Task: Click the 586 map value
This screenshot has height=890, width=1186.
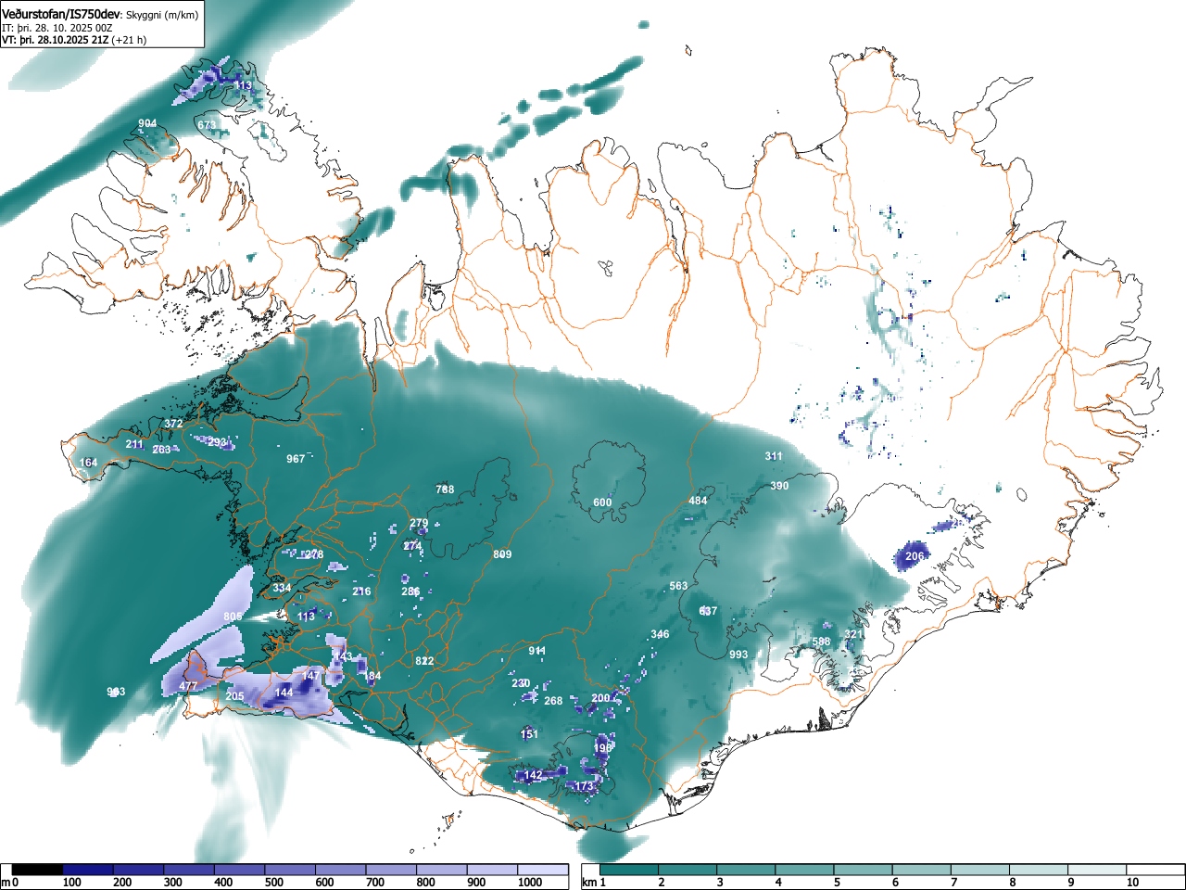Action: [x=821, y=642]
